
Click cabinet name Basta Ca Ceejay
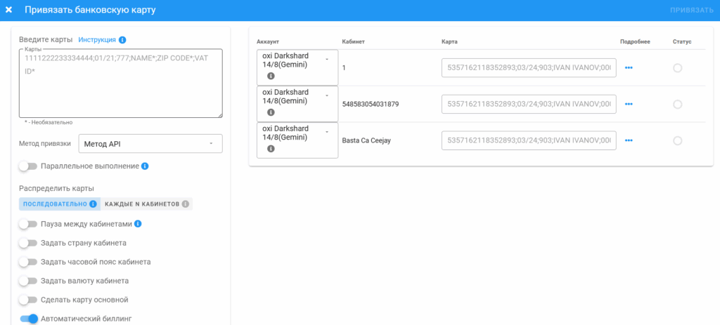point(366,140)
